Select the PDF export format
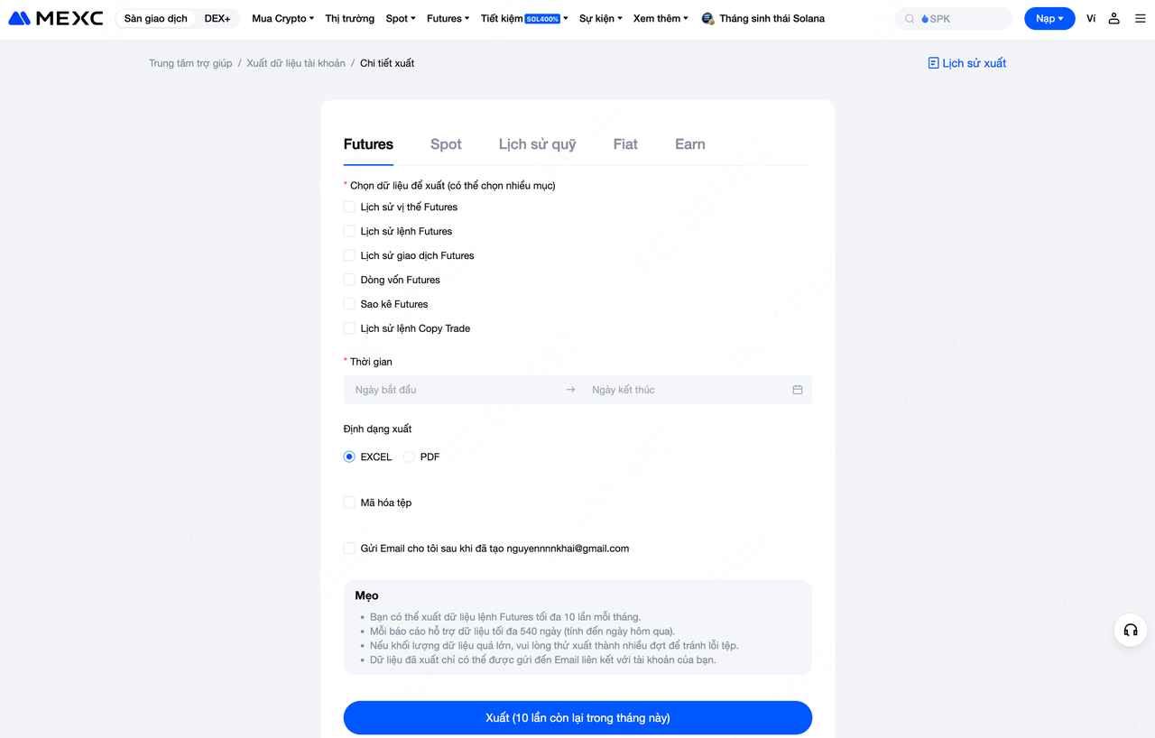This screenshot has height=738, width=1155. tap(410, 457)
